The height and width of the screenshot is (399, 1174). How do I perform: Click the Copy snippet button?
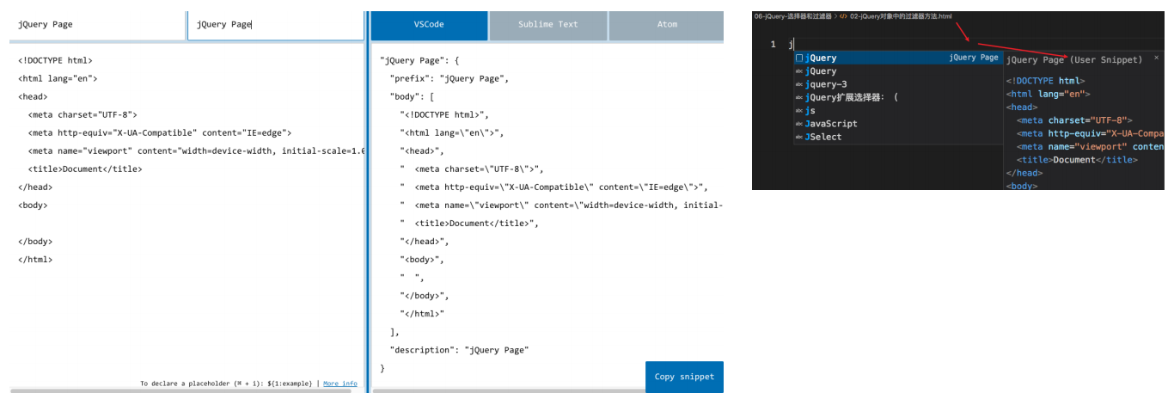684,377
